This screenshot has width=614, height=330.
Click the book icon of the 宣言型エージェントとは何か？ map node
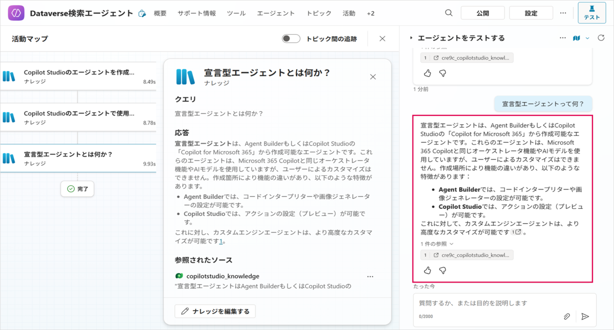point(9,158)
